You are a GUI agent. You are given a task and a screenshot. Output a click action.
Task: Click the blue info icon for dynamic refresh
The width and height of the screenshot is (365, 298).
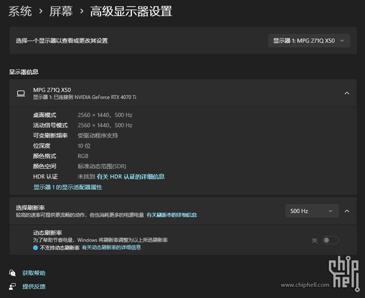(35, 248)
